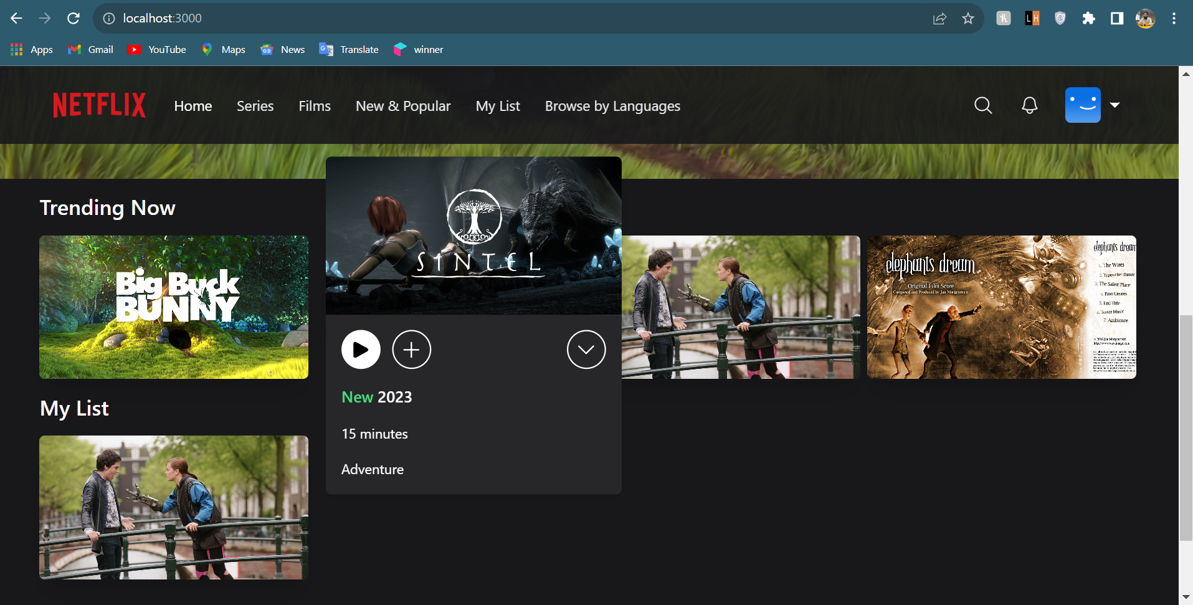This screenshot has height=605, width=1193.
Task: Open the search icon
Action: 982,105
